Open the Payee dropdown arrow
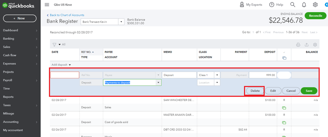The width and height of the screenshot is (328, 137). [x=158, y=75]
